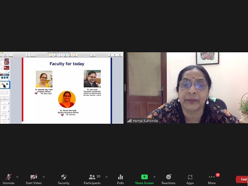This screenshot has width=248, height=186.
Task: Open Reactions emoji menu
Action: pos(169,179)
